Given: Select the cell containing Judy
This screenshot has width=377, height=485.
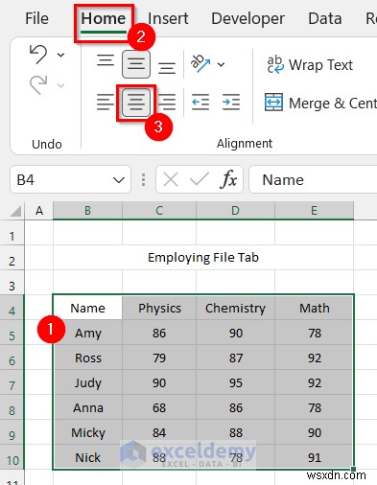Looking at the screenshot, I should 87,382.
